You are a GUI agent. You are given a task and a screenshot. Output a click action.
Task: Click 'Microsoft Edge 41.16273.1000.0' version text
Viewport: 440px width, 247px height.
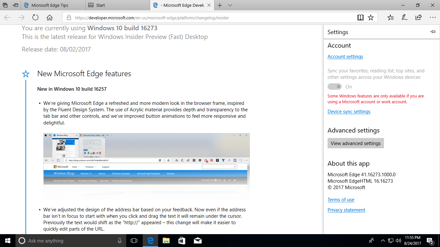point(361,175)
